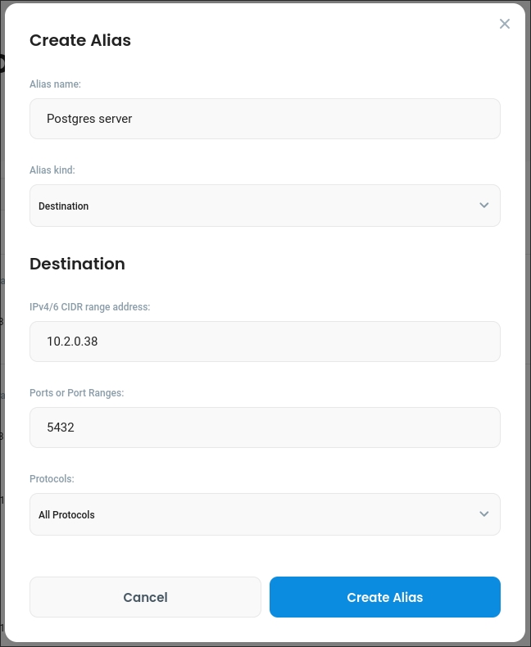This screenshot has width=531, height=647.
Task: Close the Create Alias dialog
Action: pos(505,24)
